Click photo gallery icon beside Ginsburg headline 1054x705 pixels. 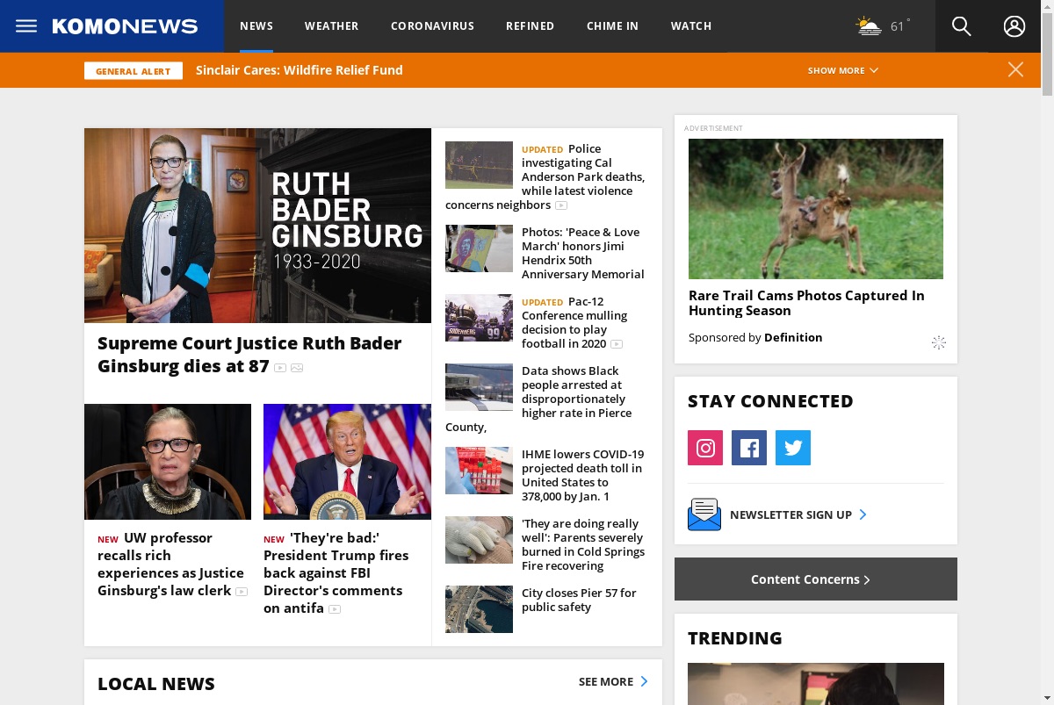(x=297, y=368)
